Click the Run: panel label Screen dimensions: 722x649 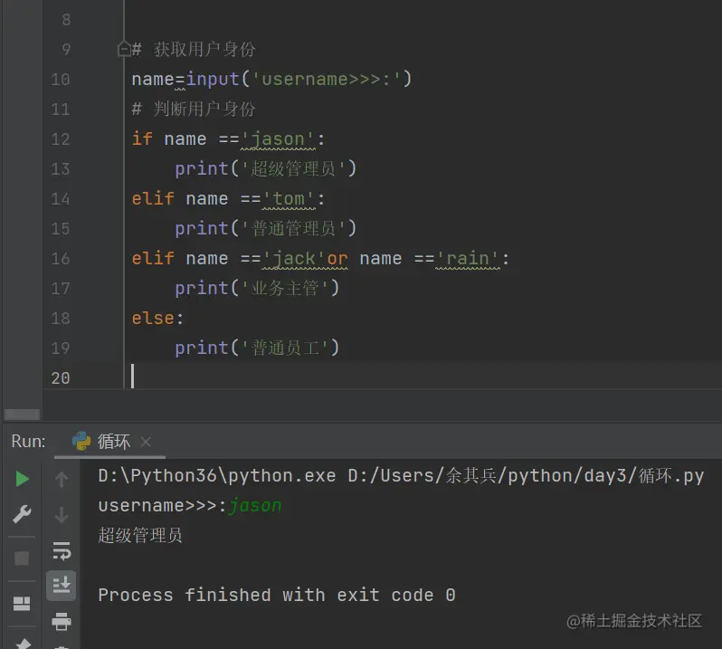(29, 441)
